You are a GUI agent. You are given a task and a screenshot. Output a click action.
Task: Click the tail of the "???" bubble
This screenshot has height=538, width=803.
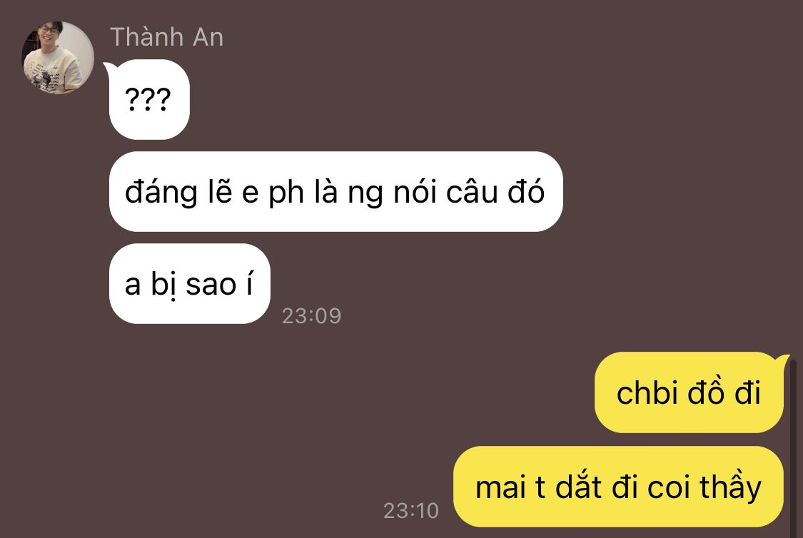[108, 67]
